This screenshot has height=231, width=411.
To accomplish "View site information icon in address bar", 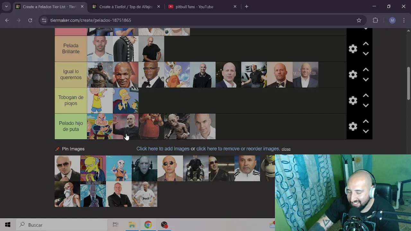I will 44,20.
